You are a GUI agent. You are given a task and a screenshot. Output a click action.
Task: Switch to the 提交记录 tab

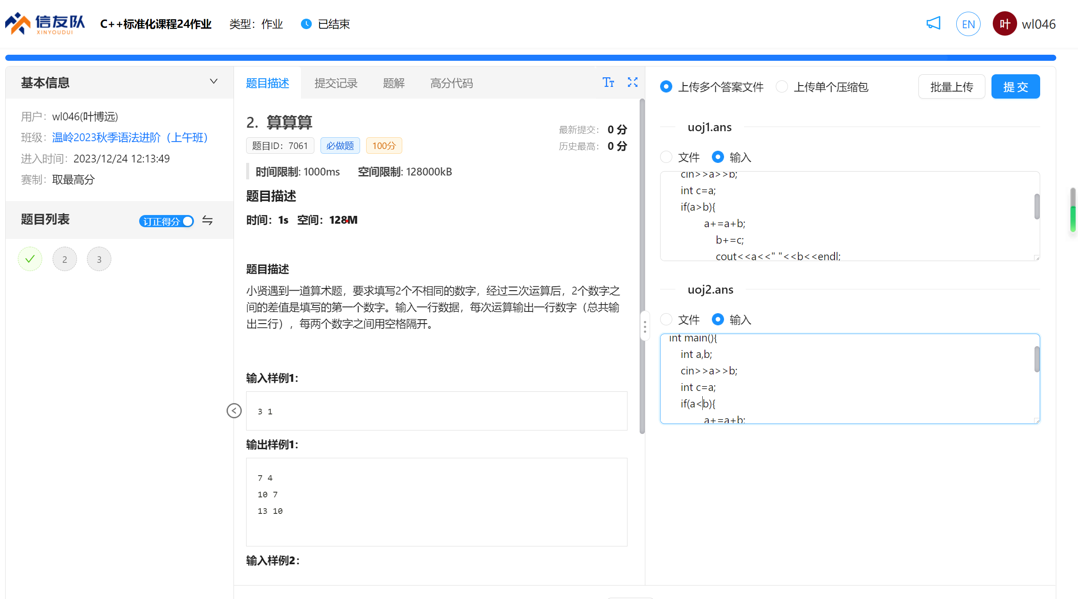(336, 83)
